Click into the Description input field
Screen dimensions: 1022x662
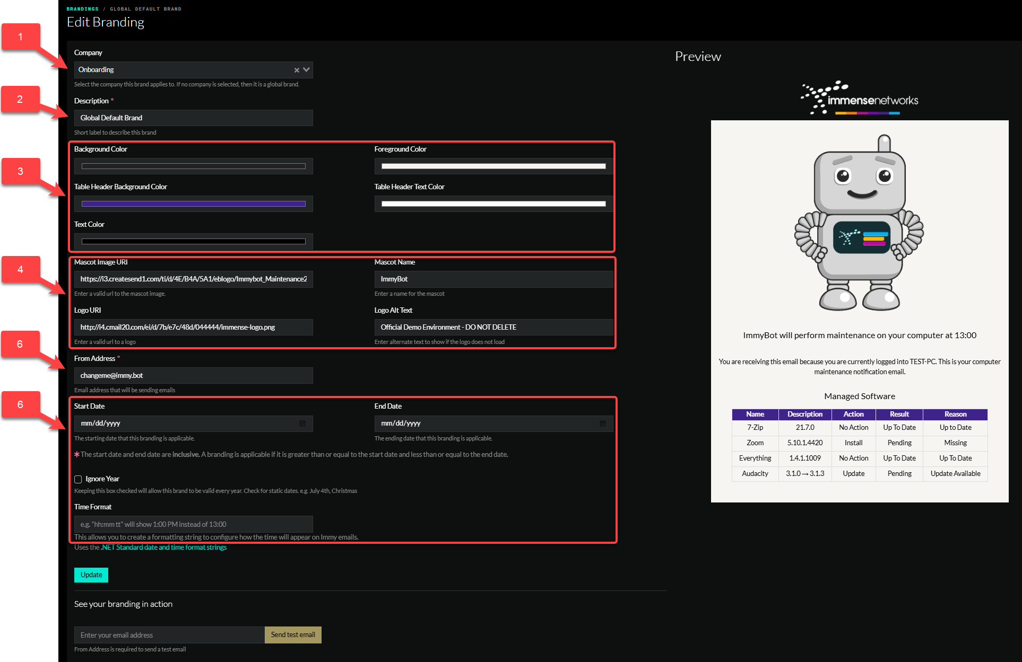[193, 118]
